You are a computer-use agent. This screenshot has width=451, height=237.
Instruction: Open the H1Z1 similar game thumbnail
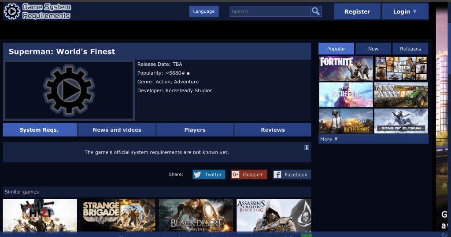coord(40,215)
